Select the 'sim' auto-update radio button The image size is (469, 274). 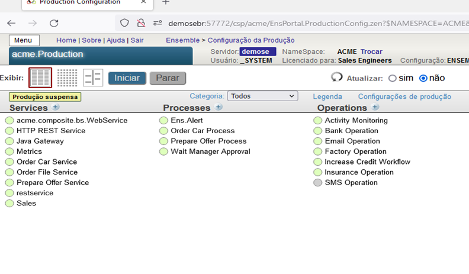pos(392,78)
